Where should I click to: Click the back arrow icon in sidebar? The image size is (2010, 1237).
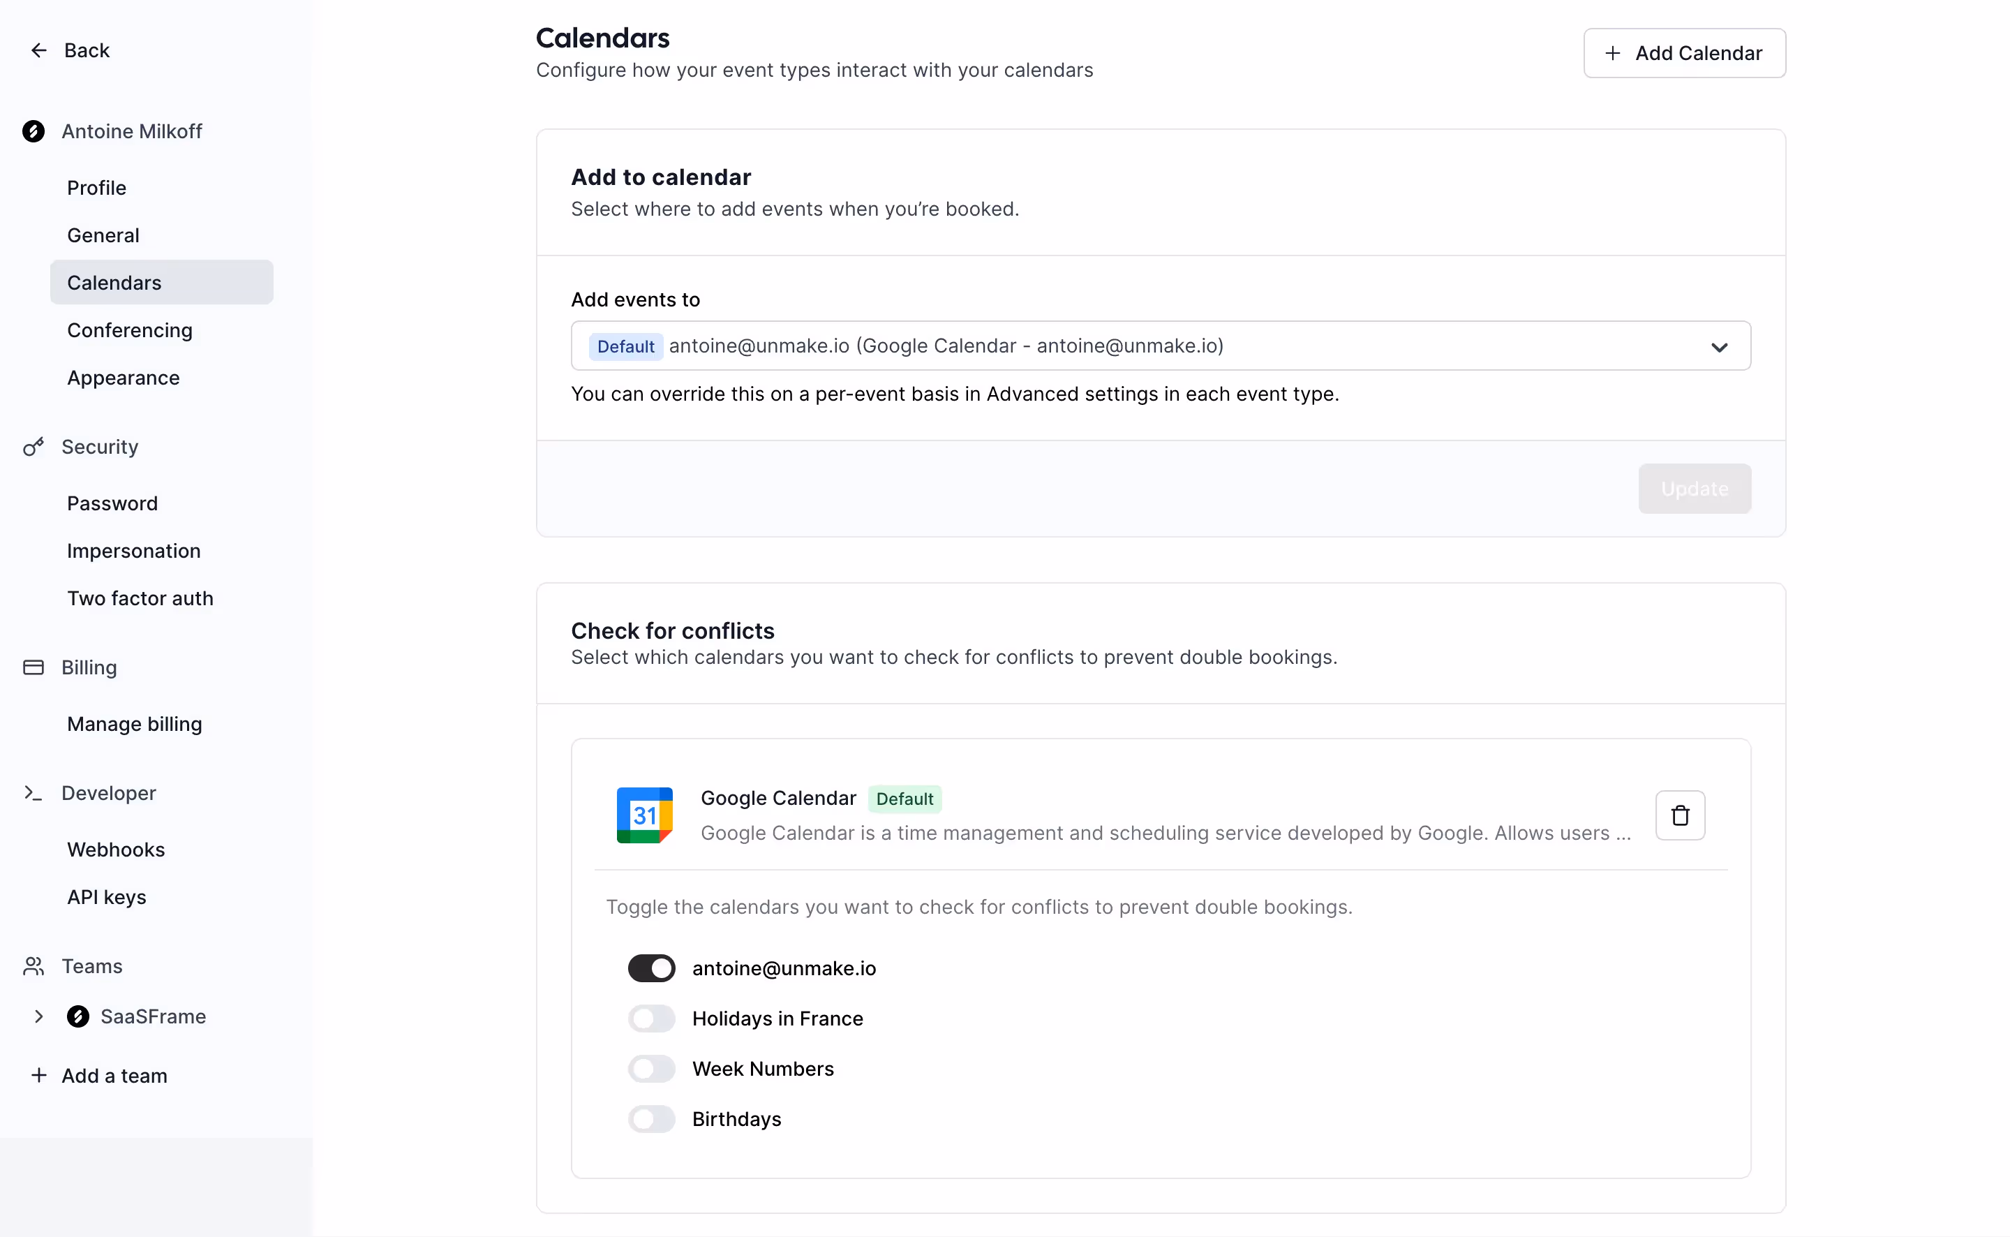pyautogui.click(x=38, y=50)
